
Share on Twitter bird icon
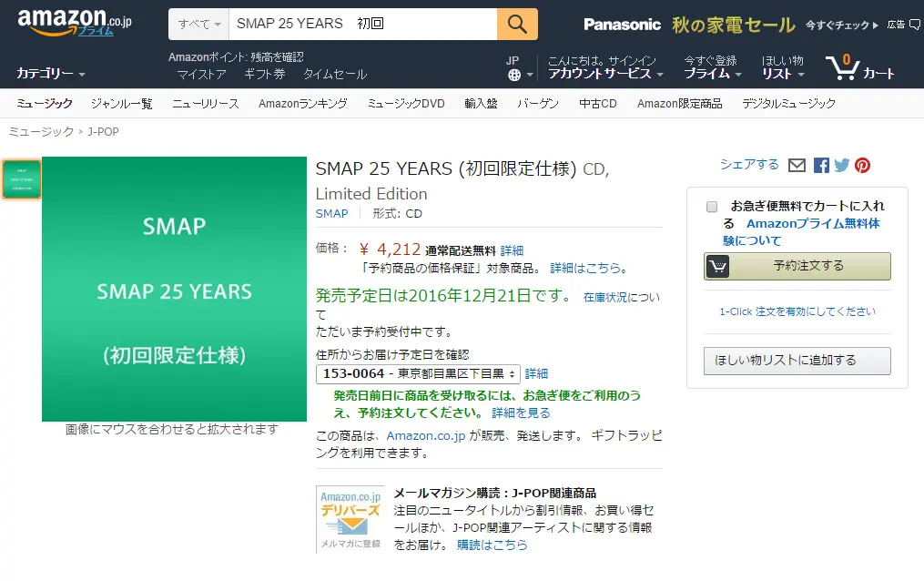tap(842, 166)
